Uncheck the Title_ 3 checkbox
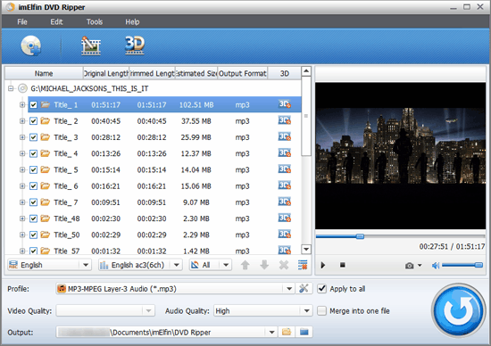The height and width of the screenshot is (346, 491). point(34,137)
